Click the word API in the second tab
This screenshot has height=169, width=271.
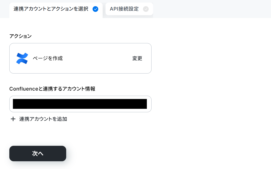(x=114, y=9)
